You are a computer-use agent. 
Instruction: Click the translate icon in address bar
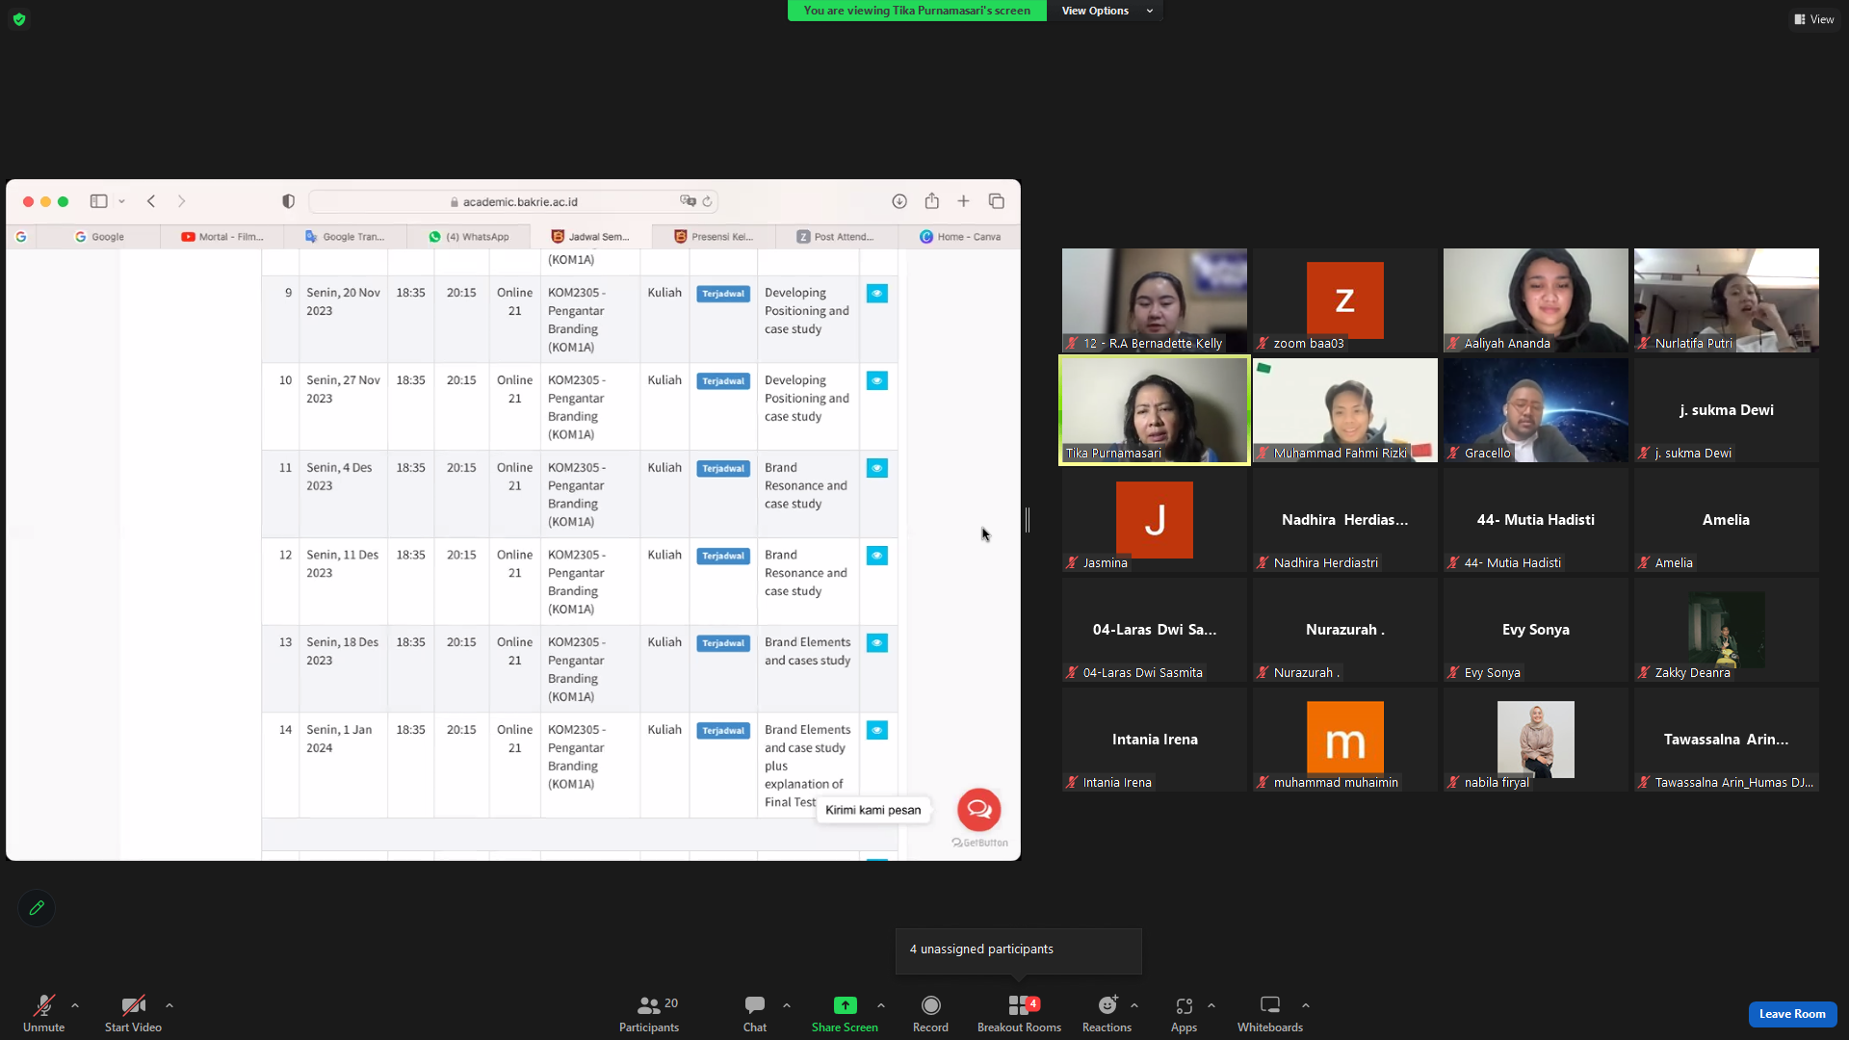tap(688, 201)
